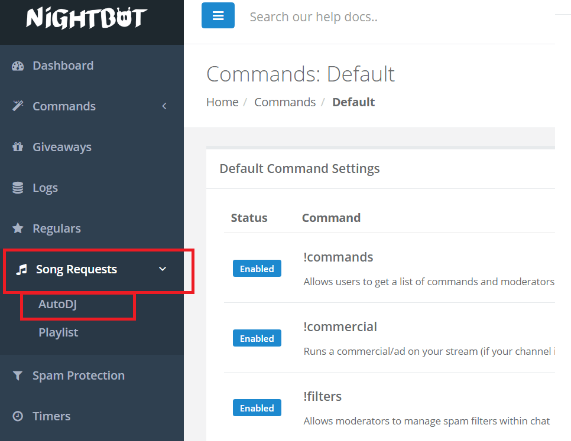Toggle Enabled status for !commercial
Screen dimensions: 571x441
pos(257,338)
